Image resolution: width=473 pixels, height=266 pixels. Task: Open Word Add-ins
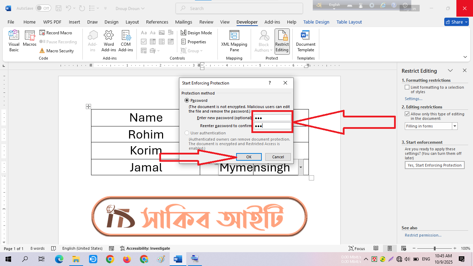point(109,41)
